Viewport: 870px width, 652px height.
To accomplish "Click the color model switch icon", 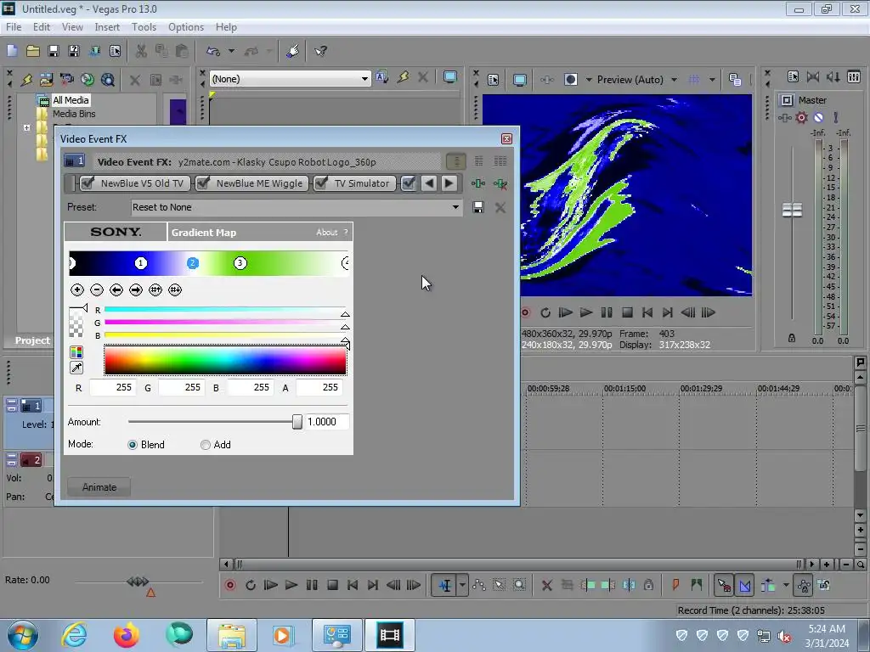I will point(76,352).
